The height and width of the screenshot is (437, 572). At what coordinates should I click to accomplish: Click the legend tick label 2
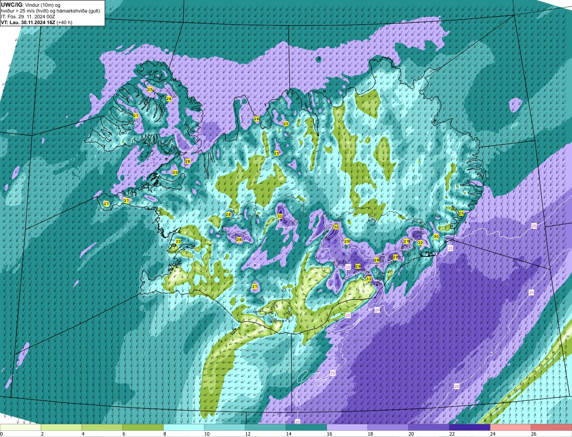(42, 434)
